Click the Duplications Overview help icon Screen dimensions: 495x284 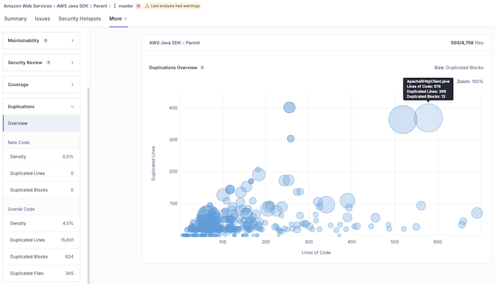pos(202,67)
